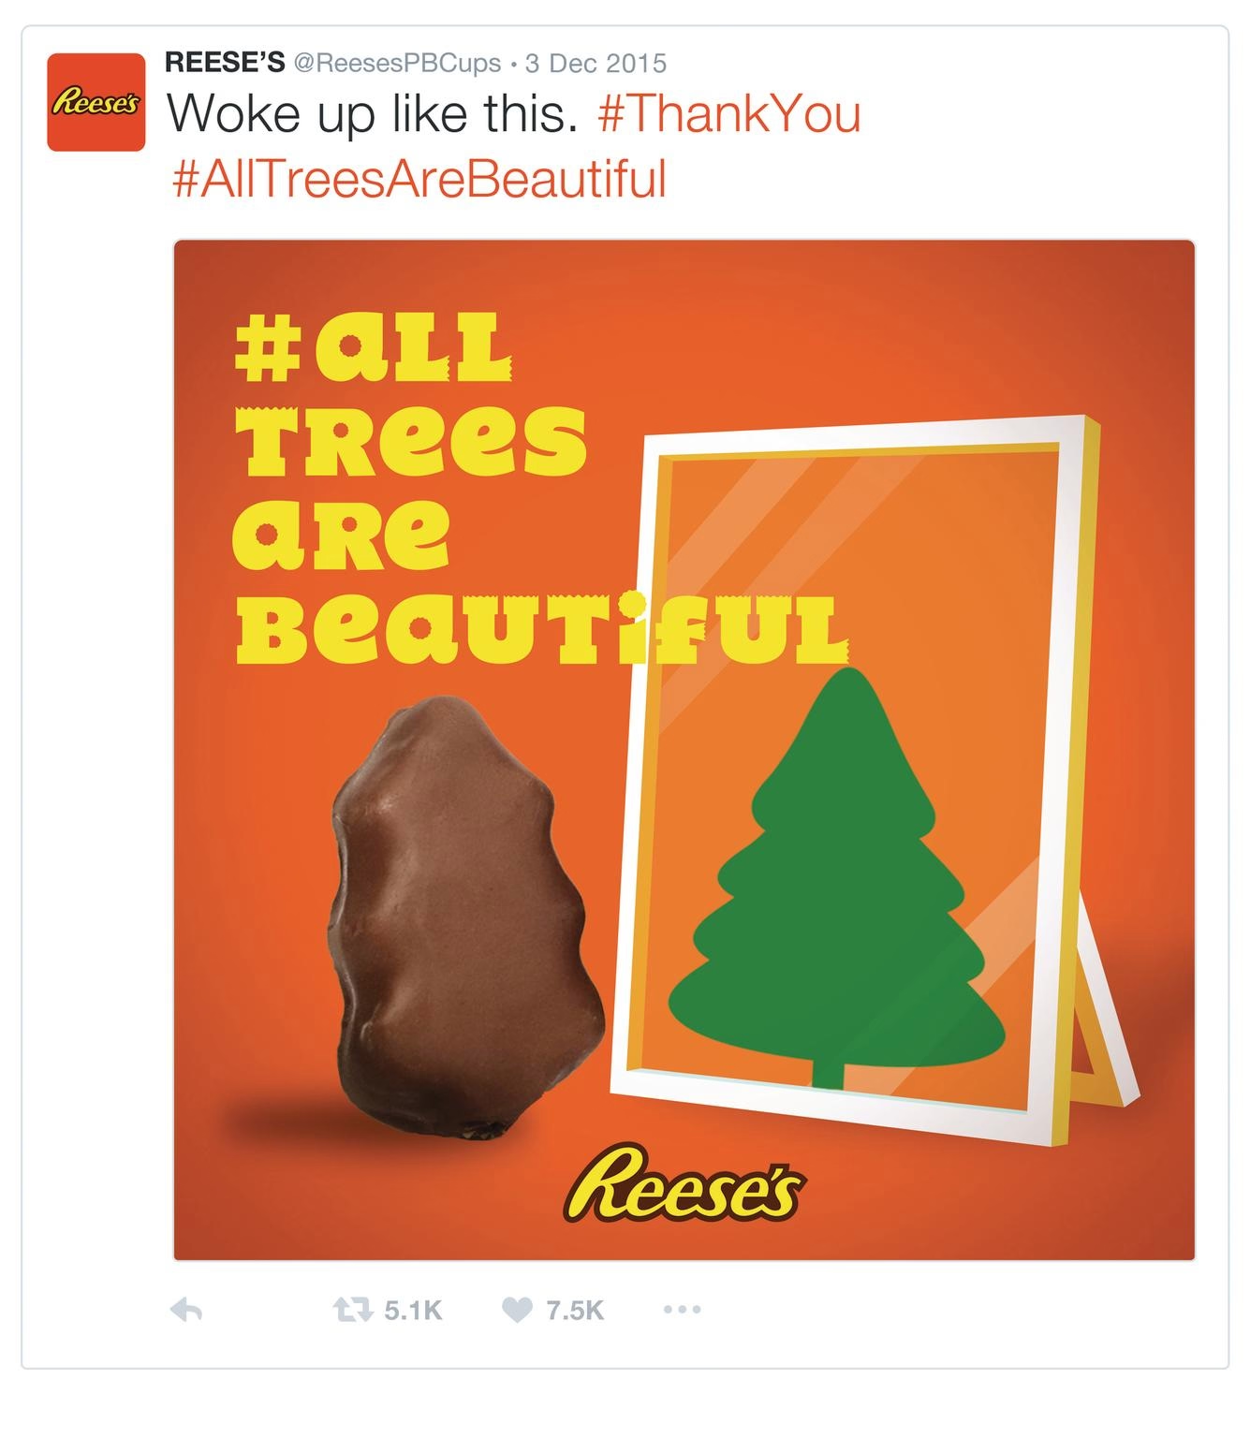Click the 3 Dec 2015 timestamp

596,65
